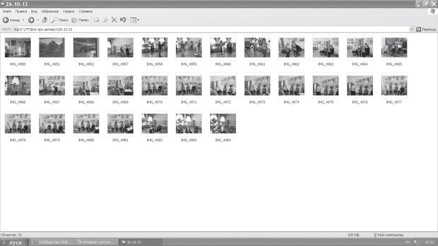
Task: Open the Файл menu
Action: [x=7, y=11]
